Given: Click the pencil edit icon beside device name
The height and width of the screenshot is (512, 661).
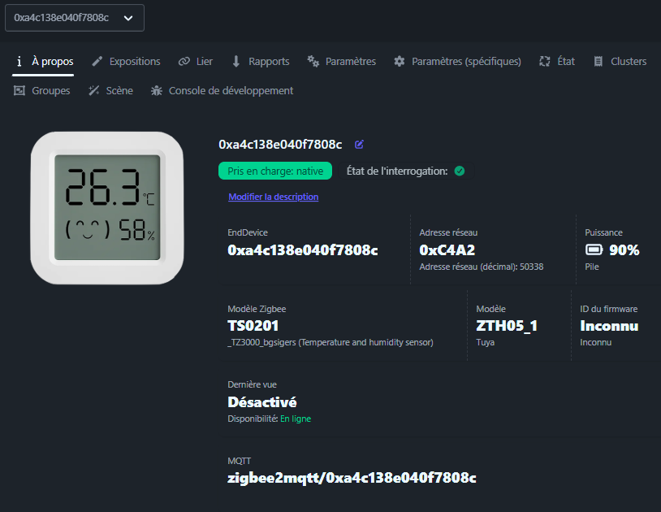Looking at the screenshot, I should pyautogui.click(x=359, y=145).
